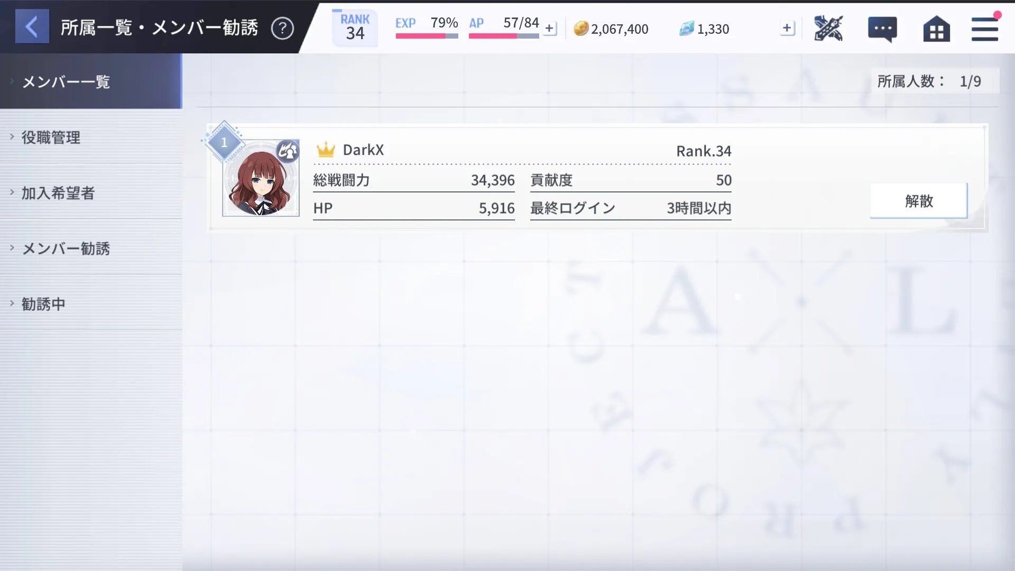The height and width of the screenshot is (571, 1015).
Task: Click the blue back arrow button
Action: tap(32, 26)
